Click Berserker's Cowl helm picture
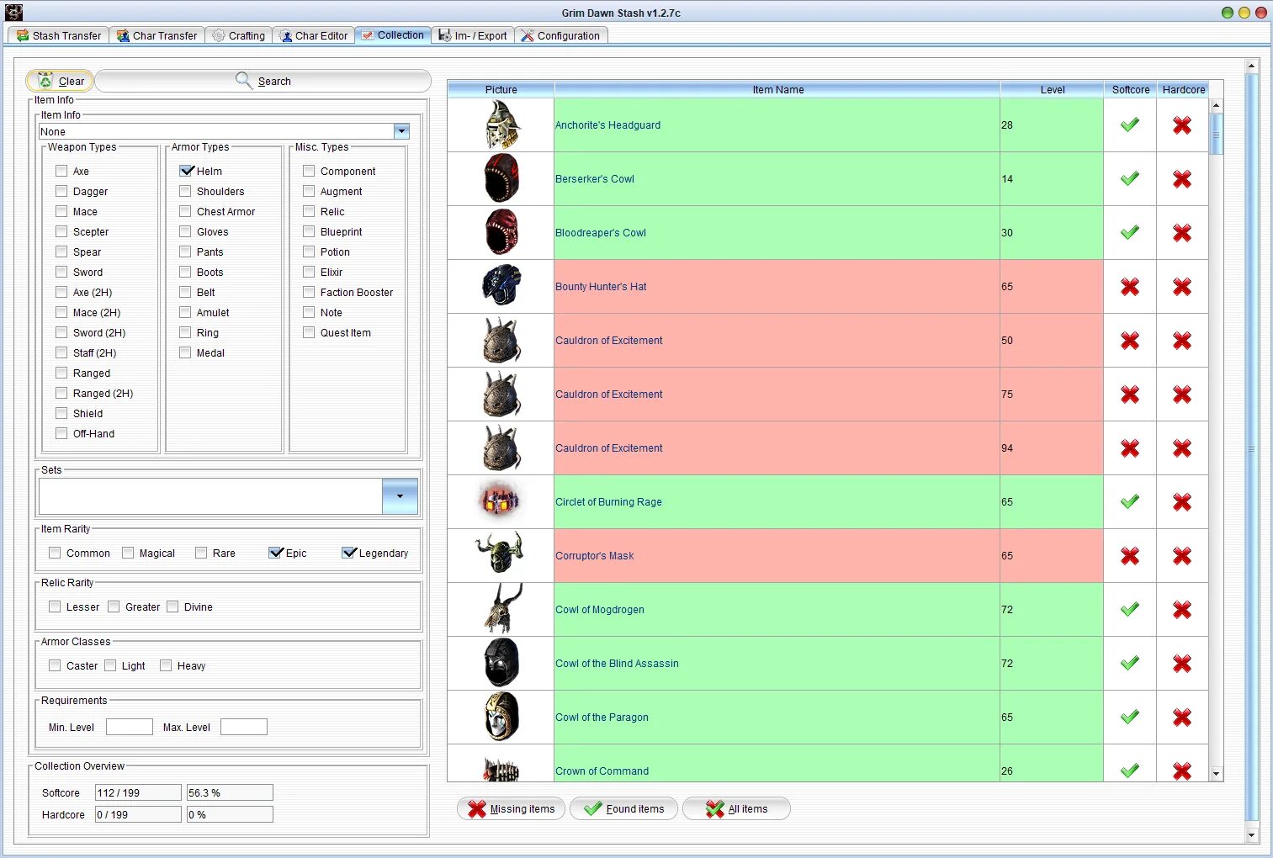Screen dimensions: 1273x858 (501, 178)
